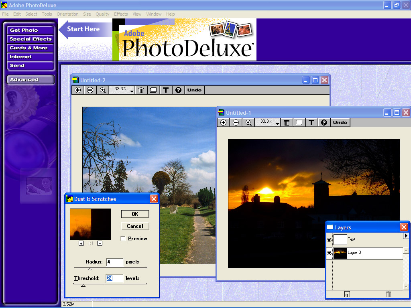
Task: Select magnifier zoom tool in Untitled-2 window
Action: click(103, 90)
